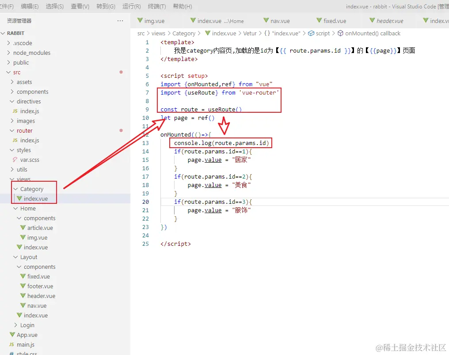Screen dimensions: 449x355
Task: Click line number 20 in gutter
Action: (x=145, y=202)
